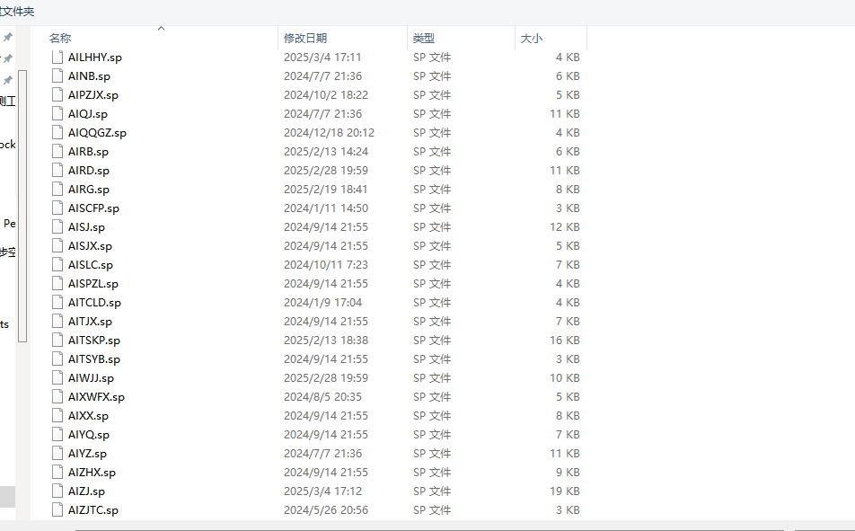The image size is (855, 531).
Task: Click date 2024/1/9 17:04
Action: (x=322, y=302)
